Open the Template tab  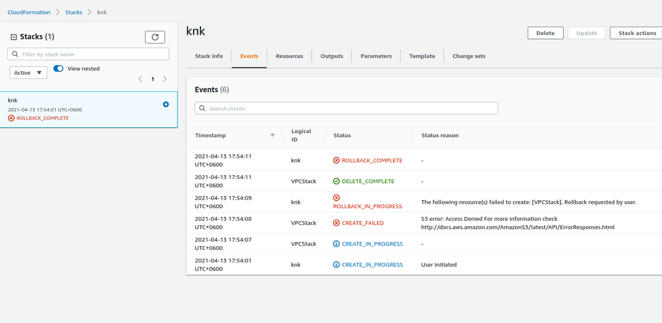422,56
